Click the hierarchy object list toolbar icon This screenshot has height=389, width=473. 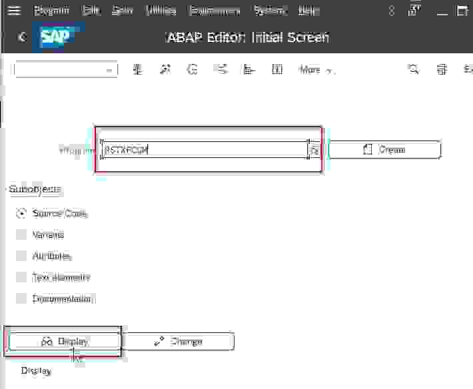(249, 70)
